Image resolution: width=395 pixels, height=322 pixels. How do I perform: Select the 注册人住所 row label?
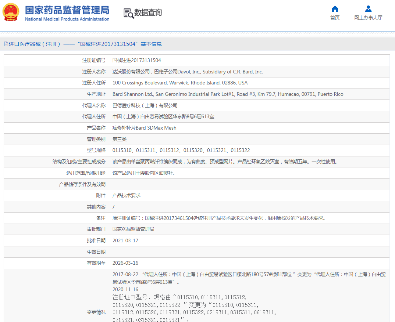(x=94, y=83)
